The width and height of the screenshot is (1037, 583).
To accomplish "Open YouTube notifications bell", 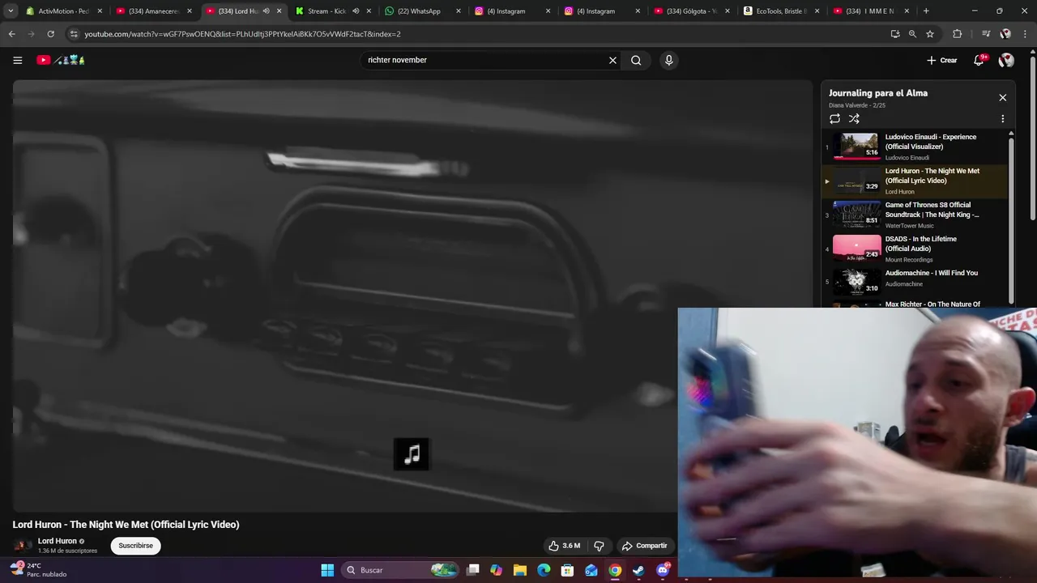I will 979,60.
